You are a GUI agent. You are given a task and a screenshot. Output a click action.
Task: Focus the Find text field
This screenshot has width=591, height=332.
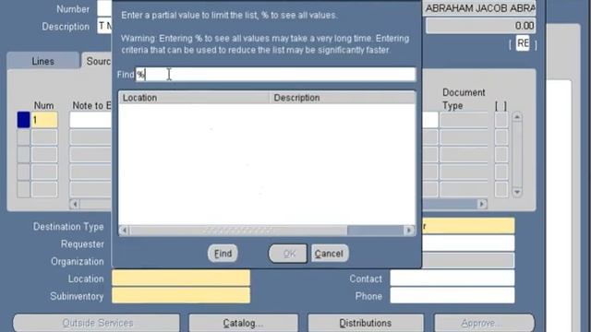275,74
